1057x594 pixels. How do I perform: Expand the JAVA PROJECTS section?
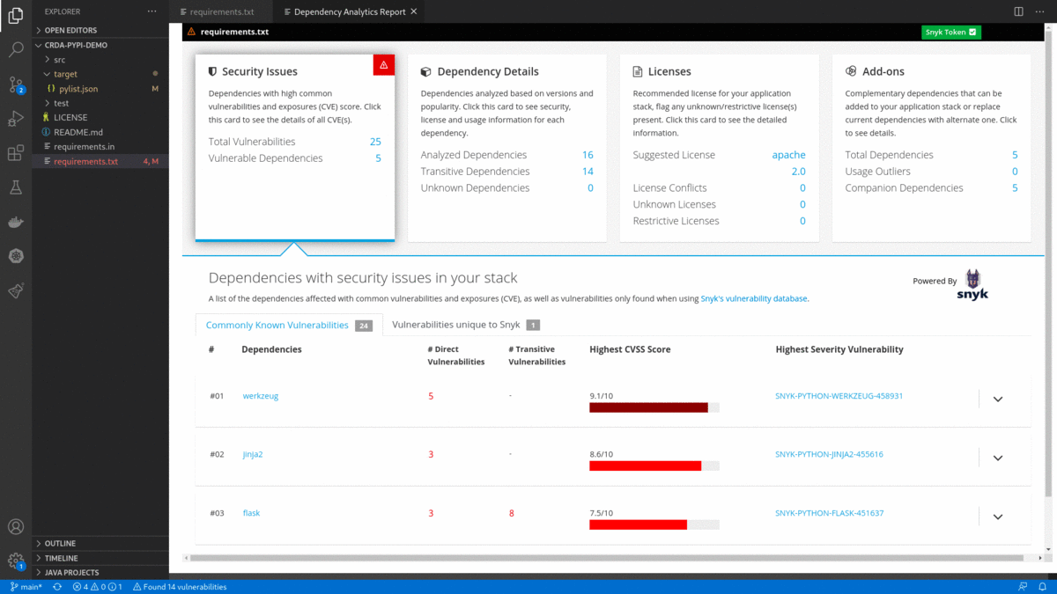[100, 572]
